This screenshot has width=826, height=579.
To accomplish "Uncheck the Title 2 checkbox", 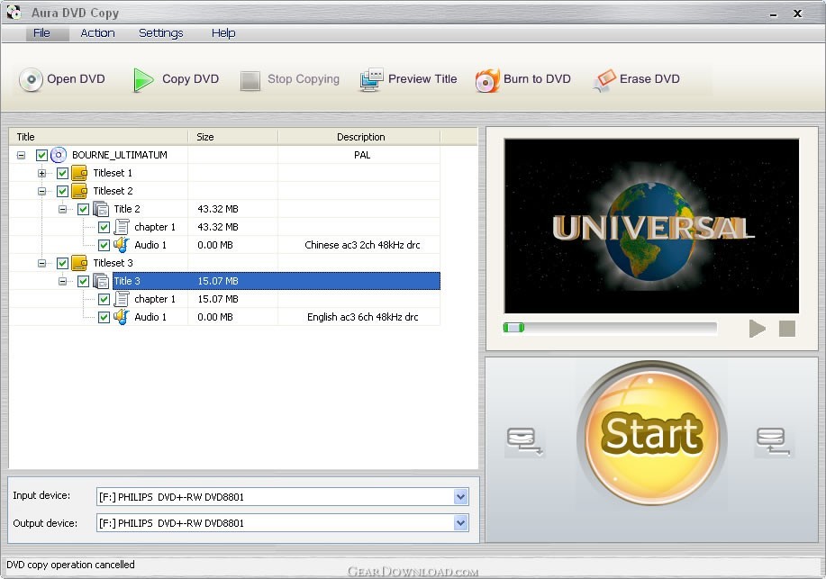I will [x=83, y=209].
